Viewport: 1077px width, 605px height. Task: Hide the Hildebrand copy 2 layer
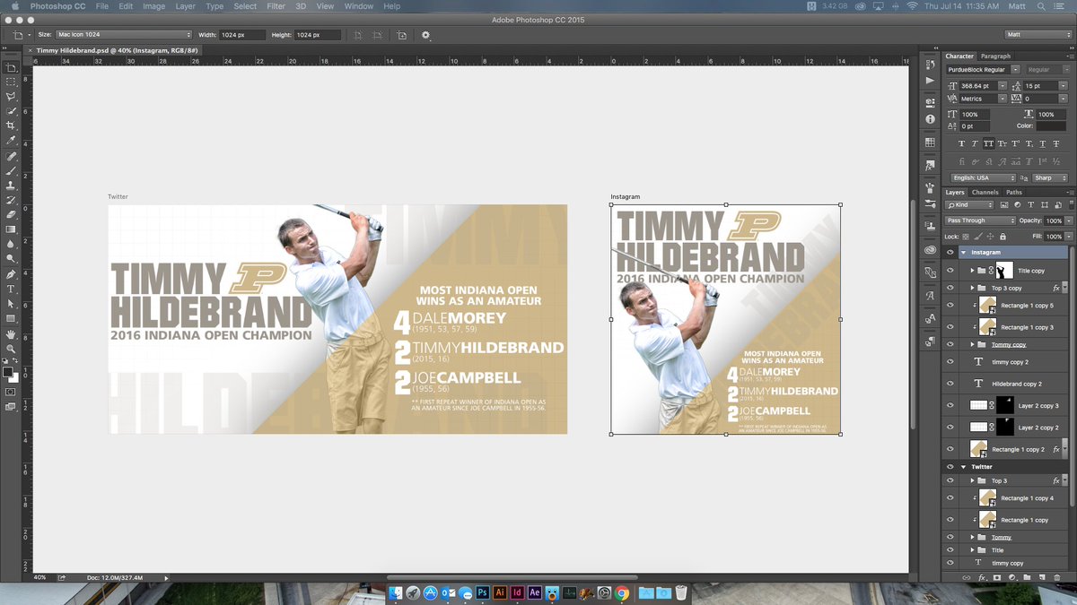950,384
